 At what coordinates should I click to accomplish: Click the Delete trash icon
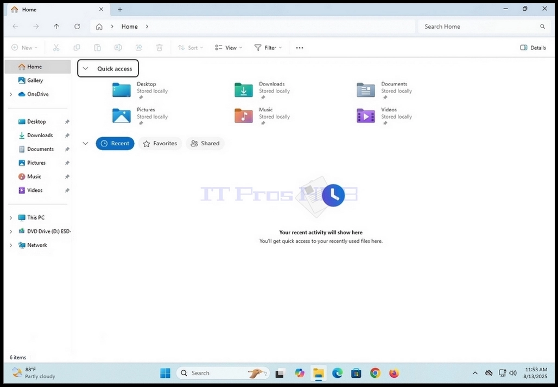[x=160, y=48]
